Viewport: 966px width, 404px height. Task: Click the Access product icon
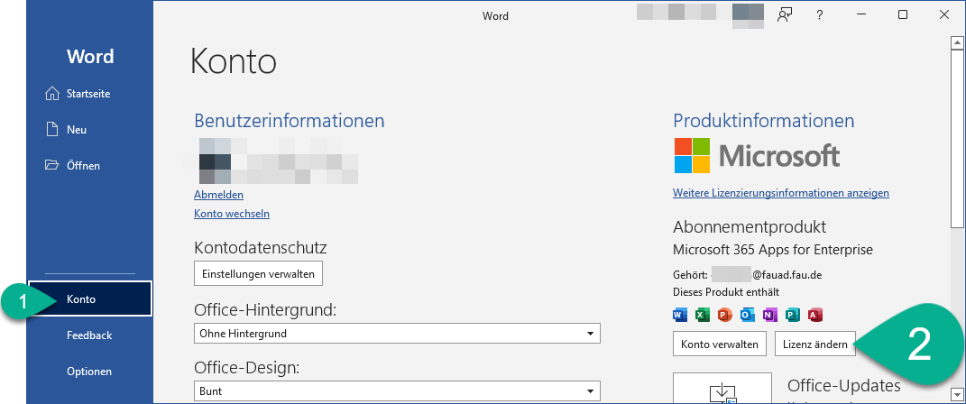coord(814,315)
